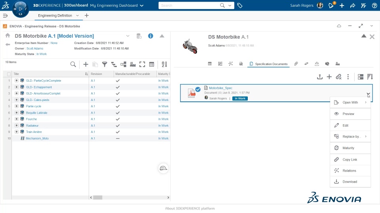380x213 pixels.
Task: Choose Preview in context menu
Action: [350, 114]
